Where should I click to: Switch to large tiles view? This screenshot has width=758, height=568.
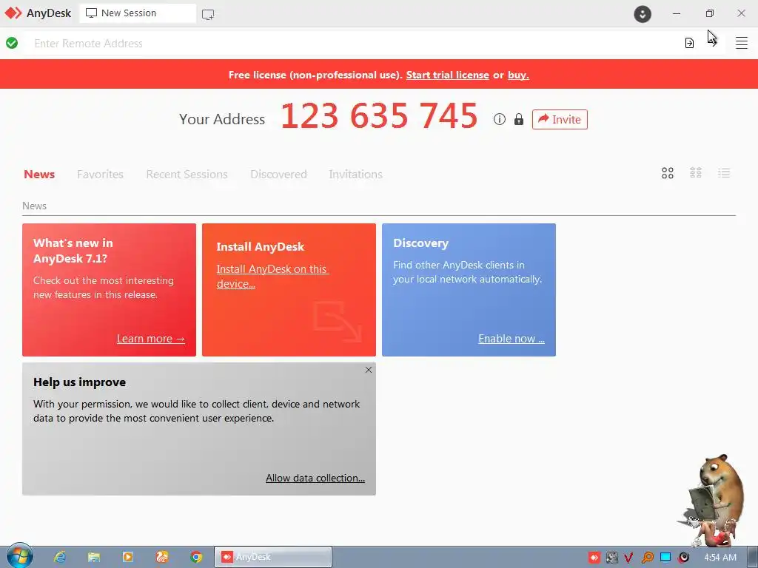click(x=668, y=173)
